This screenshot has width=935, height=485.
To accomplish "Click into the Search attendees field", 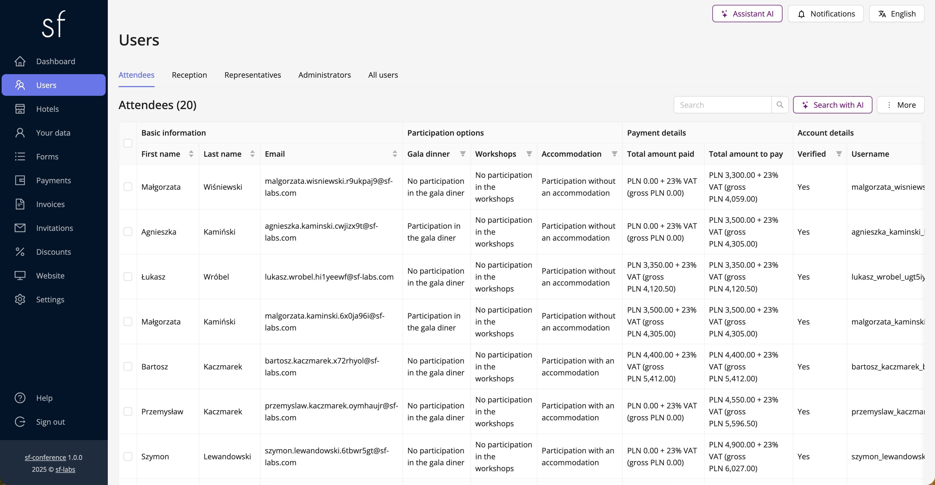I will pyautogui.click(x=722, y=104).
